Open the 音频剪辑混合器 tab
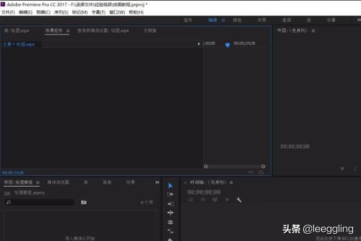 pos(103,31)
